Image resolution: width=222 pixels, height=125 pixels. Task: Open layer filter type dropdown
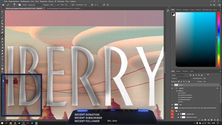pos(178,75)
